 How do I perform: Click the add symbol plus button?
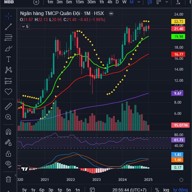(x=36, y=2)
